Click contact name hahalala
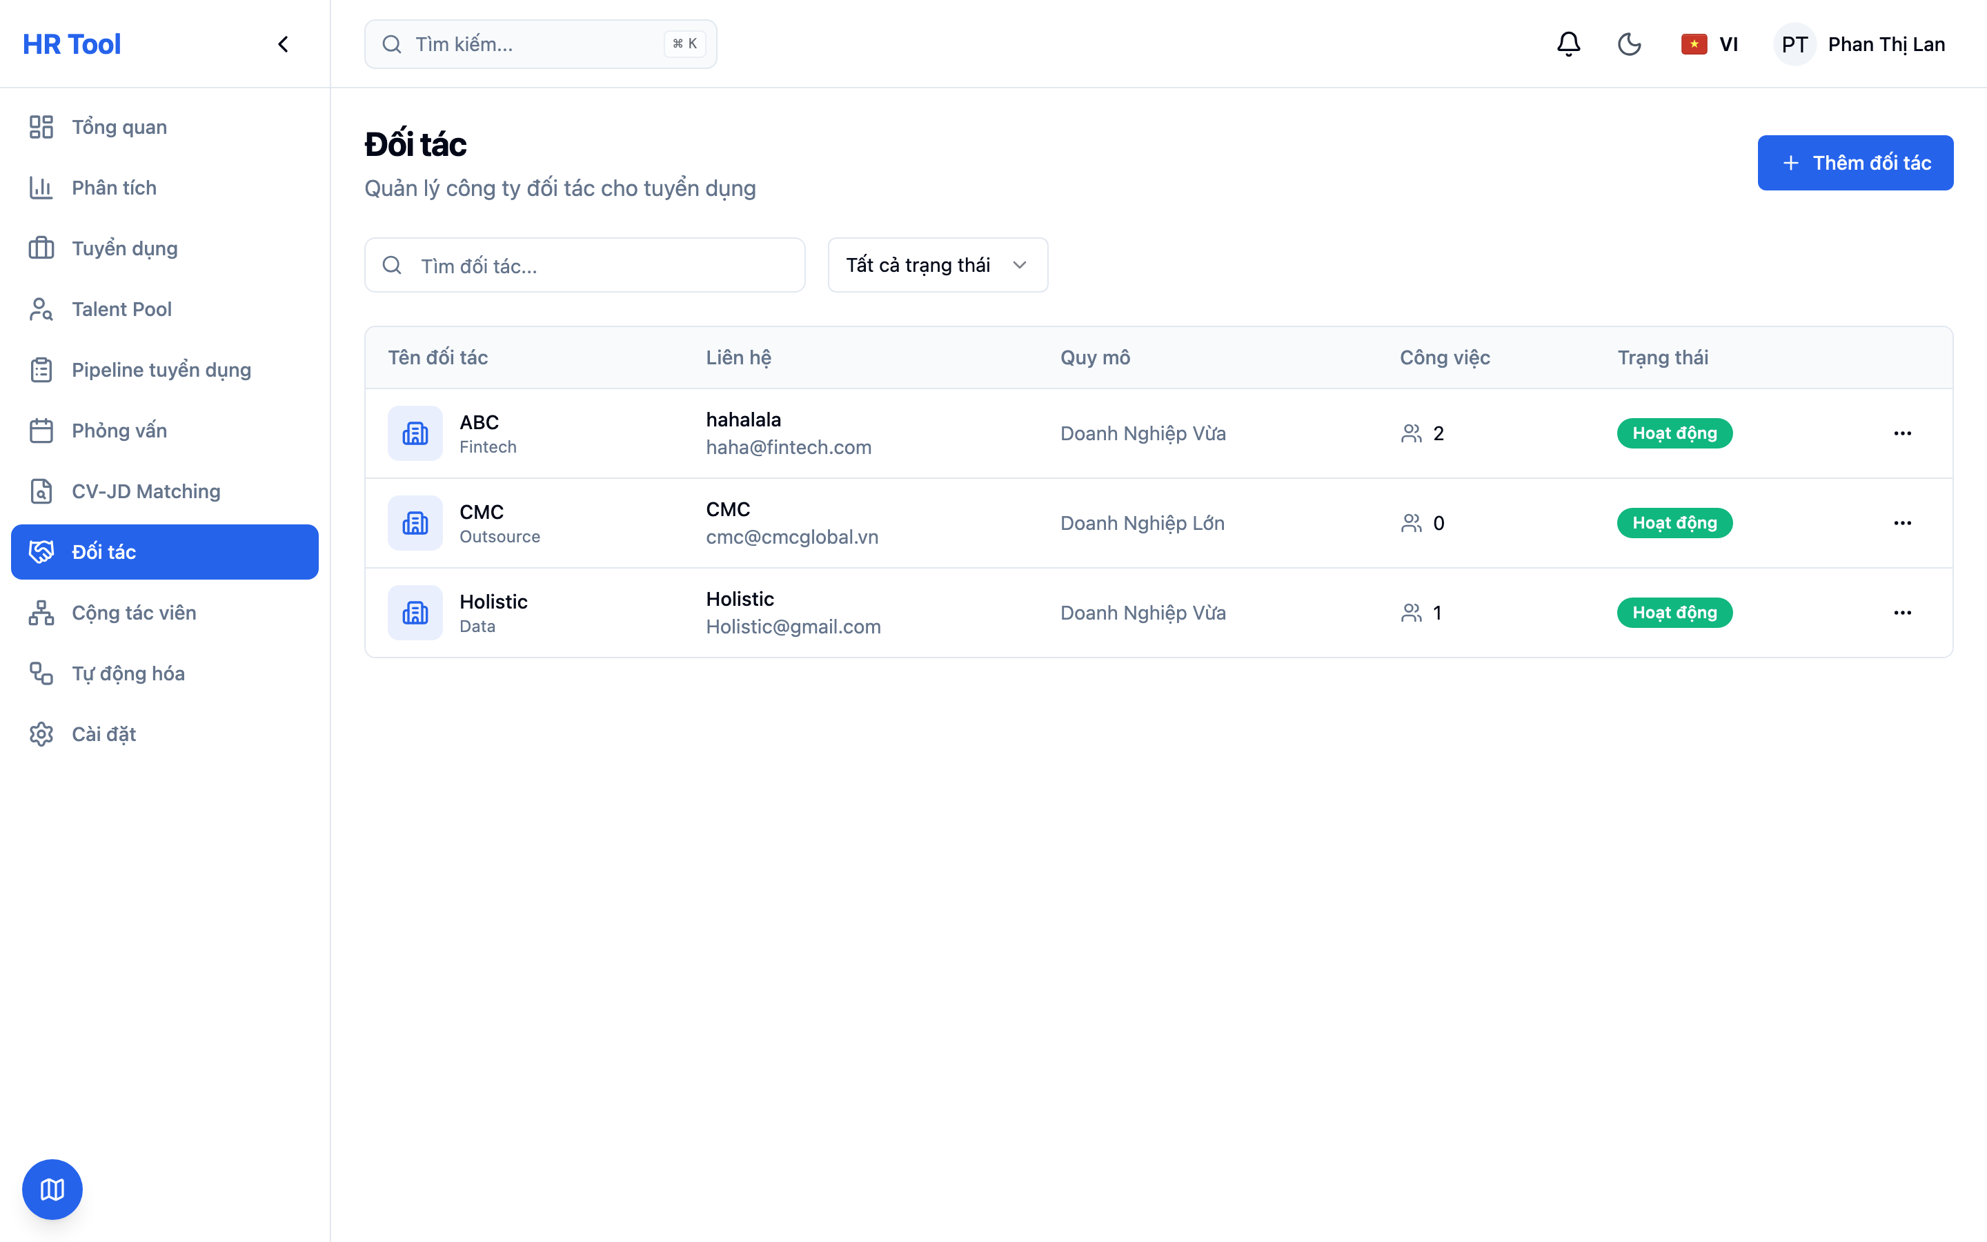 pyautogui.click(x=743, y=420)
